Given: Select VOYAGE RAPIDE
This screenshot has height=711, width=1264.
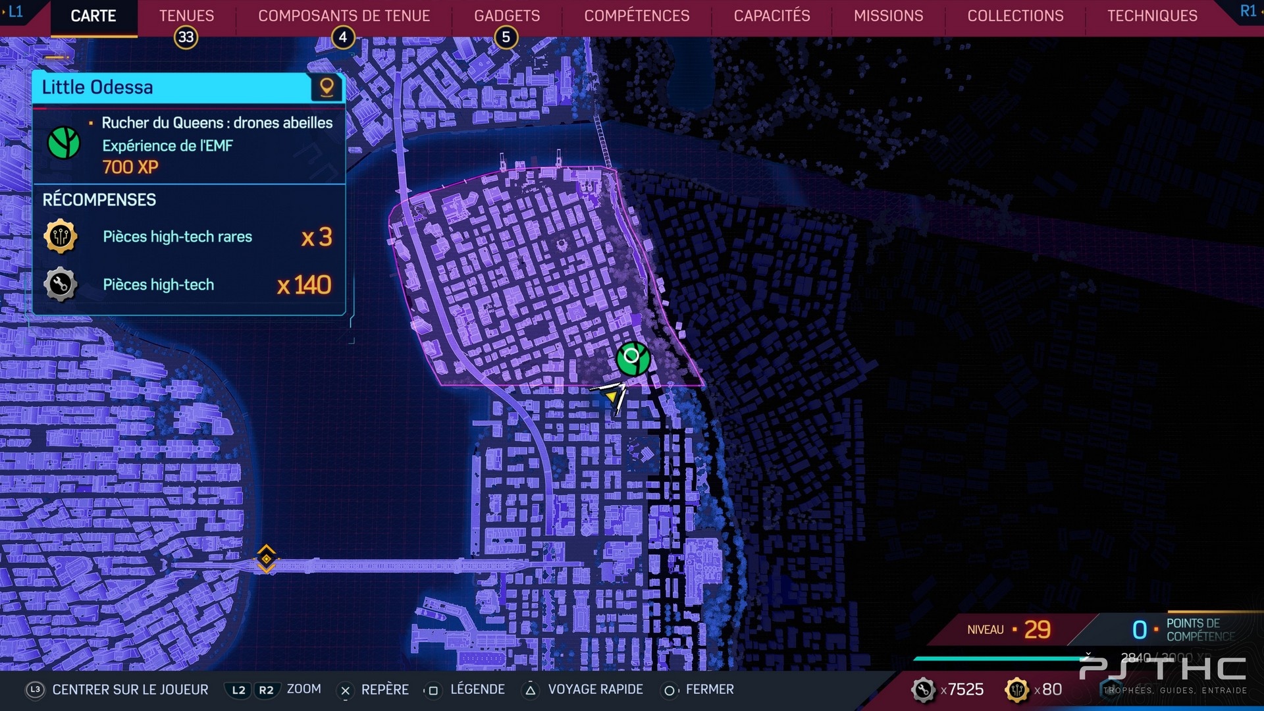Looking at the screenshot, I should (x=595, y=689).
